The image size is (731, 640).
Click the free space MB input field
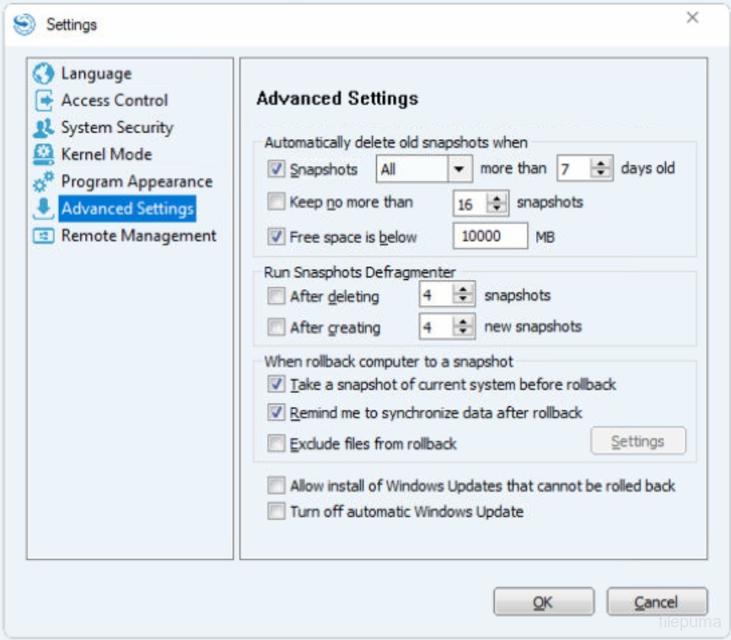pos(490,237)
